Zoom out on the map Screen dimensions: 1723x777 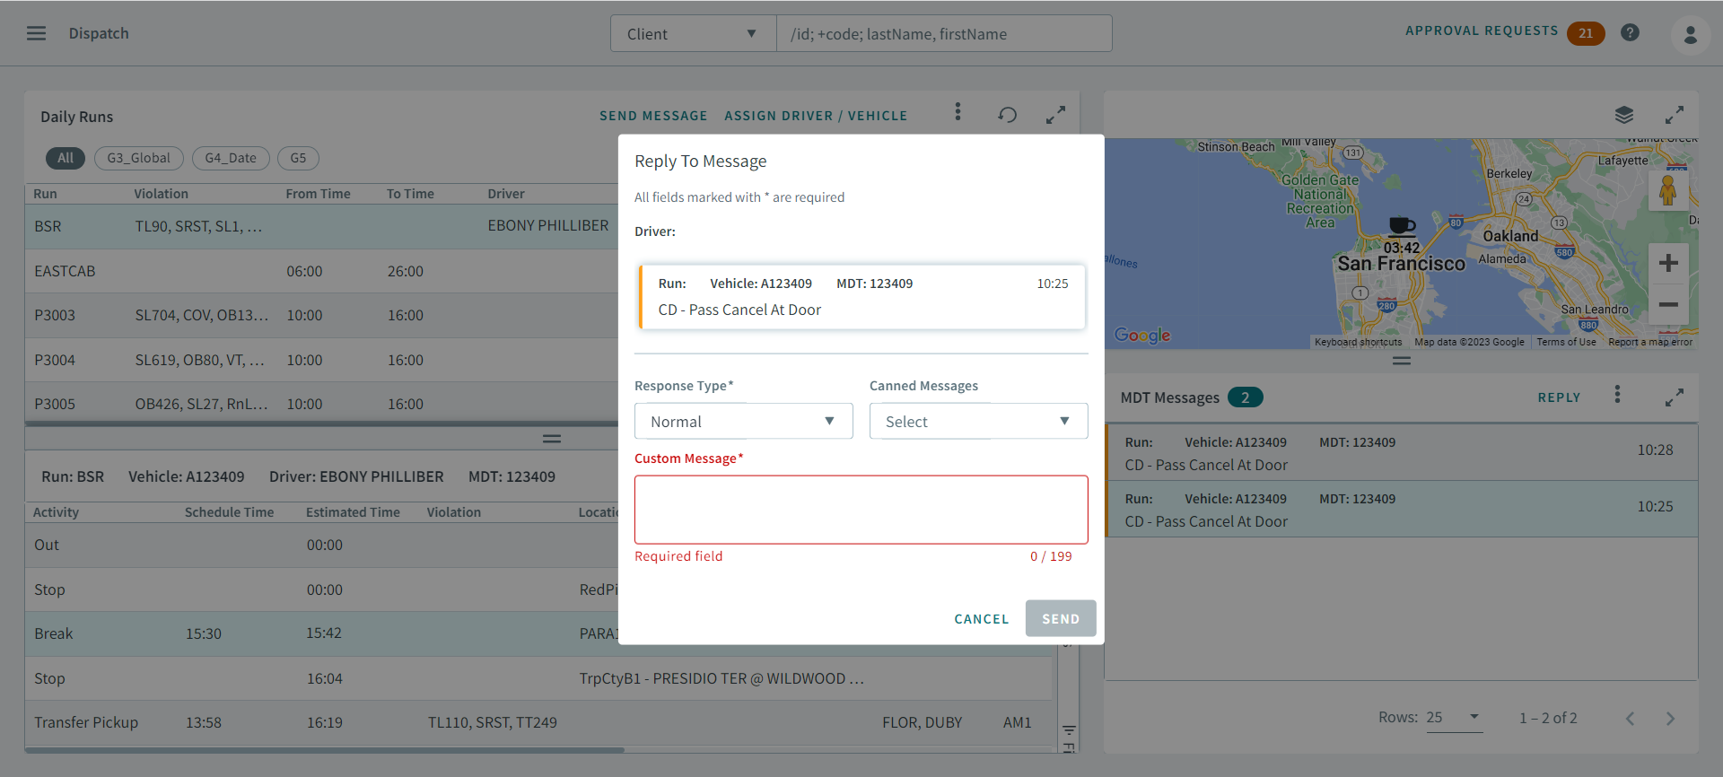1668,304
